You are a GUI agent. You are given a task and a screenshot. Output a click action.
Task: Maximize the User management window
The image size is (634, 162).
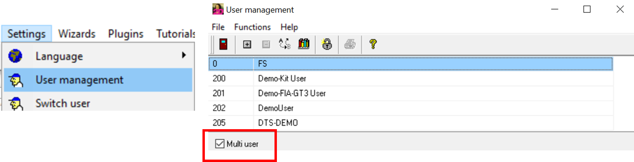587,10
